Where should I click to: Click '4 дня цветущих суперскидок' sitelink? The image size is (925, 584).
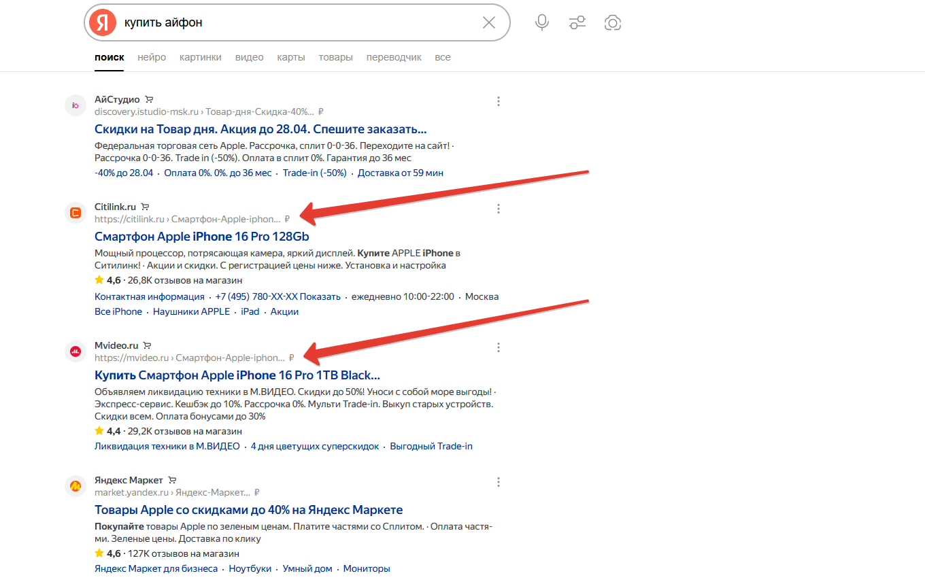click(x=315, y=446)
